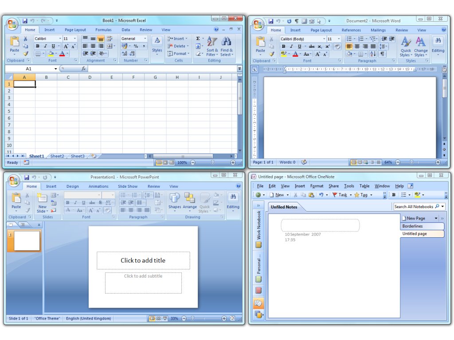Click the Tag star icon in OneNote
The height and width of the screenshot is (340, 454).
[x=357, y=195]
